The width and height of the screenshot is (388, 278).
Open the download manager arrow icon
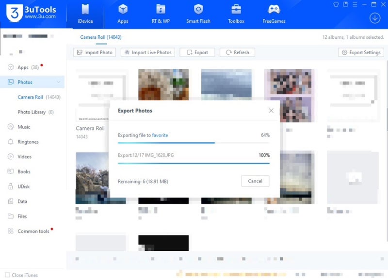pyautogui.click(x=375, y=18)
